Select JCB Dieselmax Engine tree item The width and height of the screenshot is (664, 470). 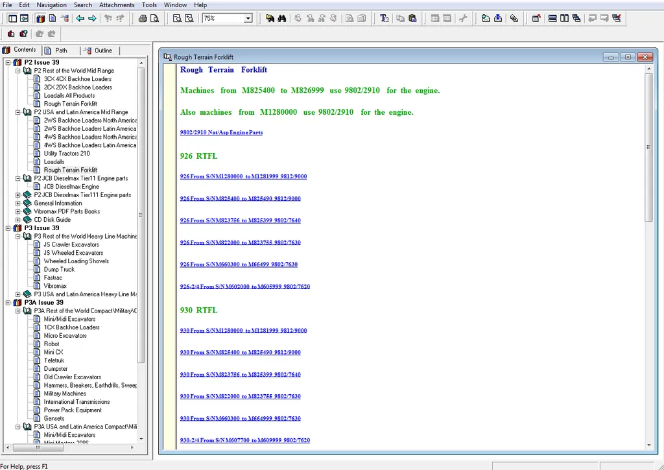[71, 187]
